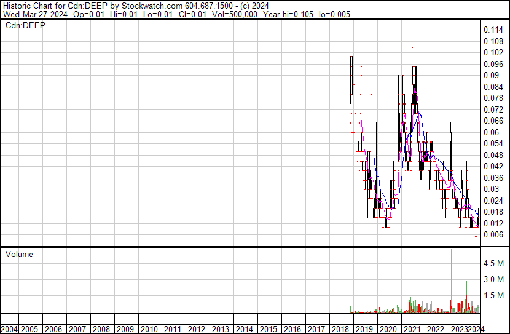Select the 2013 year label on the time axis
The width and height of the screenshot is (510, 334).
point(221,329)
